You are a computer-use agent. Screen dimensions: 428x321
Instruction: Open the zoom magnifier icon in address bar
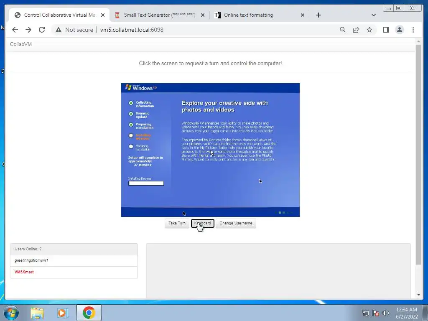pyautogui.click(x=343, y=30)
